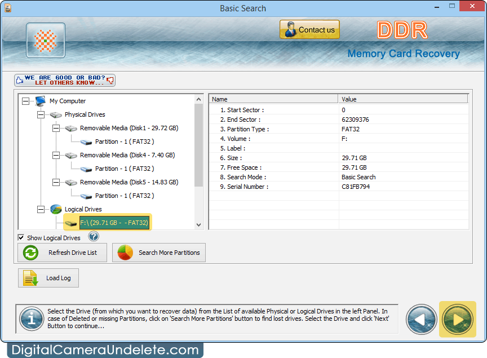Image resolution: width=487 pixels, height=358 pixels.
Task: Select the My Computer icon
Action: tap(41, 101)
